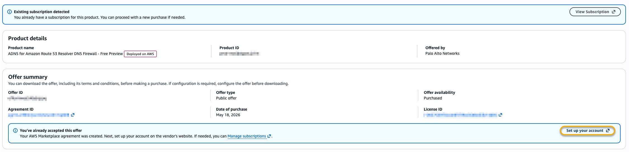Click external icon inside Set up your account
Image resolution: width=629 pixels, height=152 pixels.
click(x=607, y=130)
